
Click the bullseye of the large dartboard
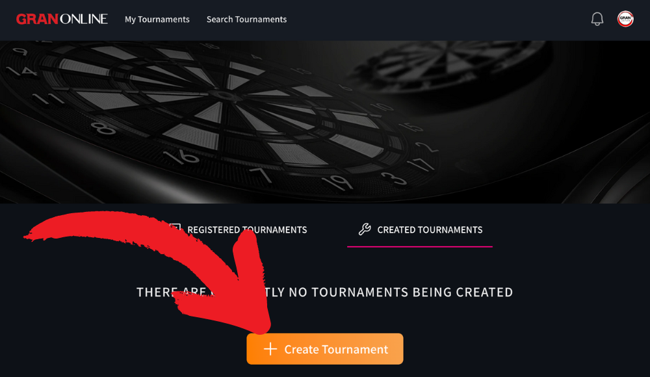pos(225,96)
